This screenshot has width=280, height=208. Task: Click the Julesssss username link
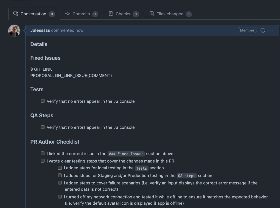[40, 30]
